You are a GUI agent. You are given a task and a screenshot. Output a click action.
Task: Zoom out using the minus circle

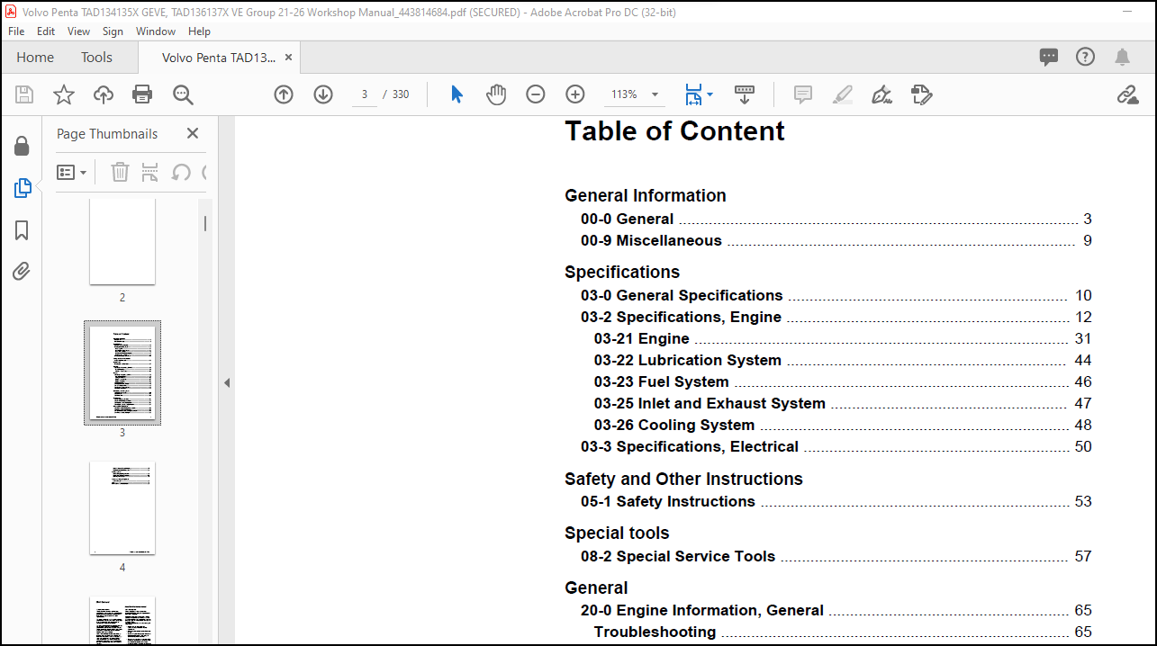(x=536, y=94)
